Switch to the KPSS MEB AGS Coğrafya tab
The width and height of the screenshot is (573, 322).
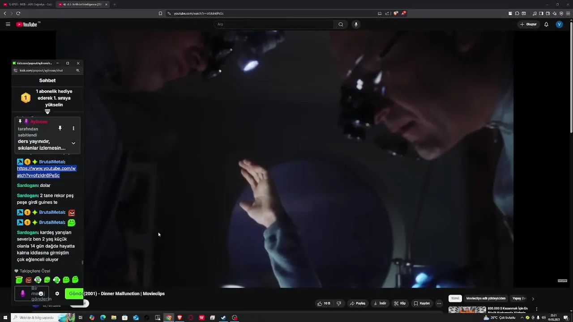coord(28,4)
